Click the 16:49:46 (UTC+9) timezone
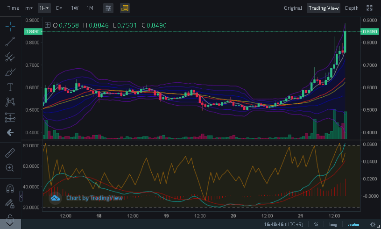 pyautogui.click(x=283, y=224)
